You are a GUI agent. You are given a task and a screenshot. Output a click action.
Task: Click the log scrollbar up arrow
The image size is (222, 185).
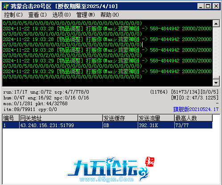216,24
